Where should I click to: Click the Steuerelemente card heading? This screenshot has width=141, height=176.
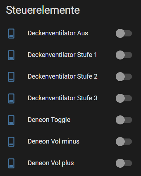[43, 10]
